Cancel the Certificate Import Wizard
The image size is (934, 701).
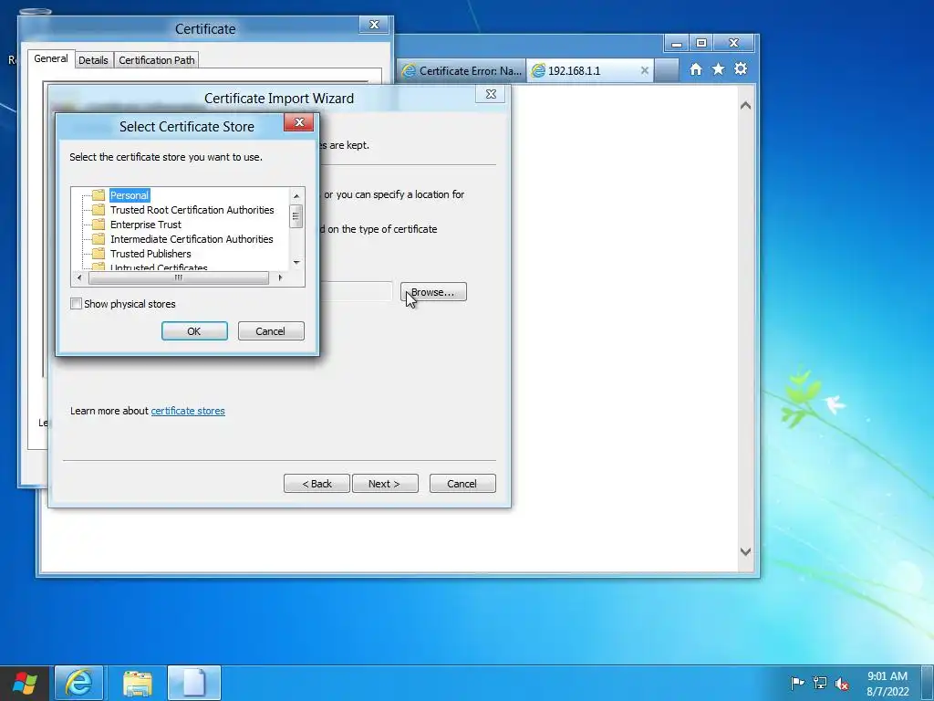(462, 484)
